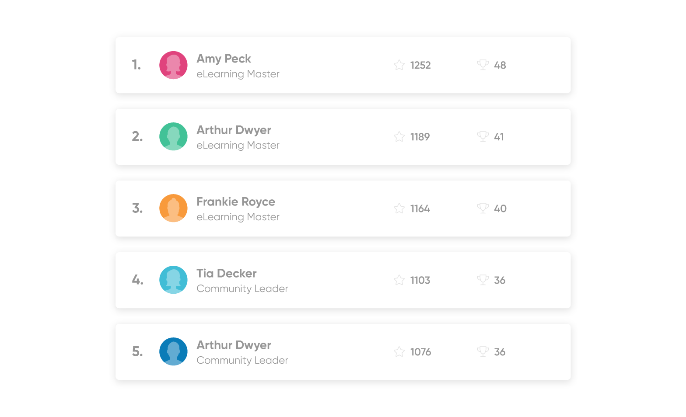This screenshot has height=417, width=686.
Task: Click the rank number 3.
Action: pyautogui.click(x=137, y=208)
